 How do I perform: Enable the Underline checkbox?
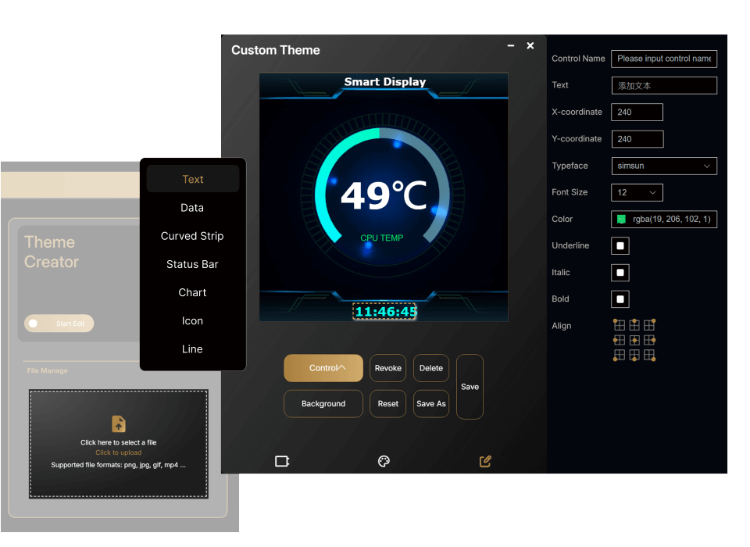[620, 246]
